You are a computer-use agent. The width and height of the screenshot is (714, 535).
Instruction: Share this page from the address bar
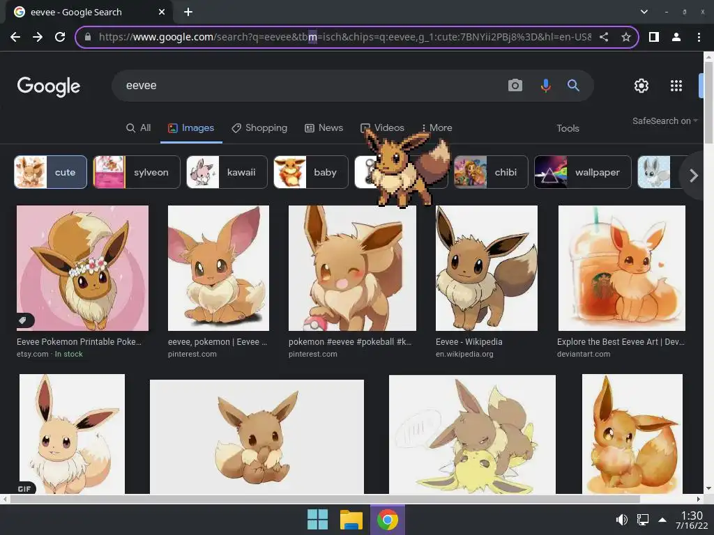coord(604,37)
